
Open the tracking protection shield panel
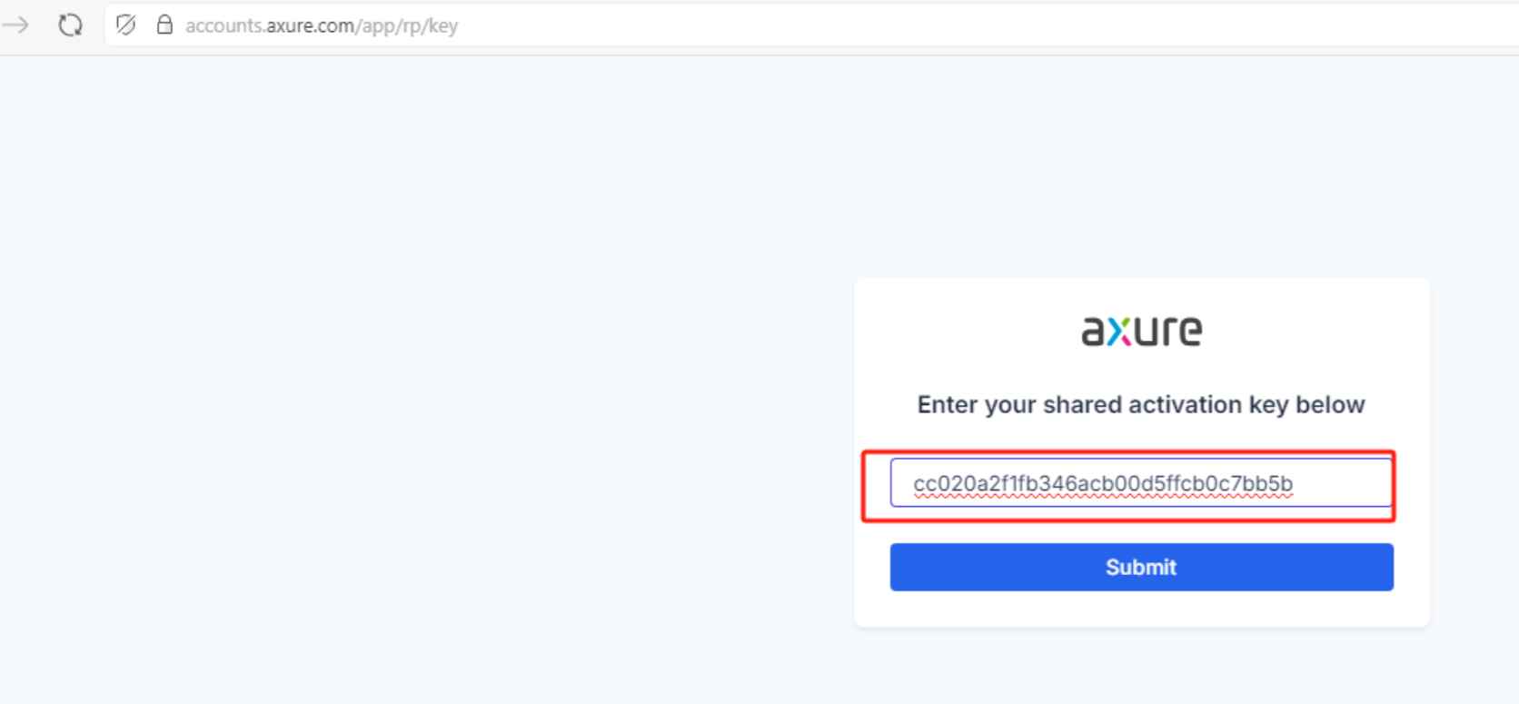pyautogui.click(x=126, y=25)
